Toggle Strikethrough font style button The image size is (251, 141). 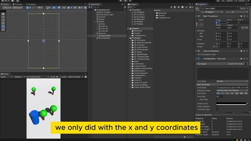[x=232, y=93]
